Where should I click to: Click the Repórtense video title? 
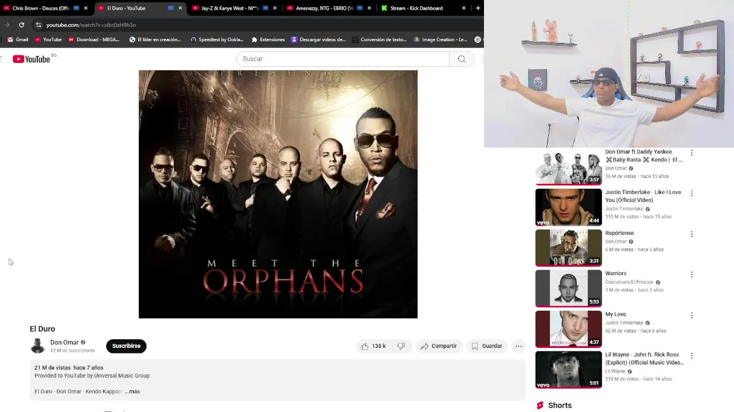pyautogui.click(x=619, y=233)
